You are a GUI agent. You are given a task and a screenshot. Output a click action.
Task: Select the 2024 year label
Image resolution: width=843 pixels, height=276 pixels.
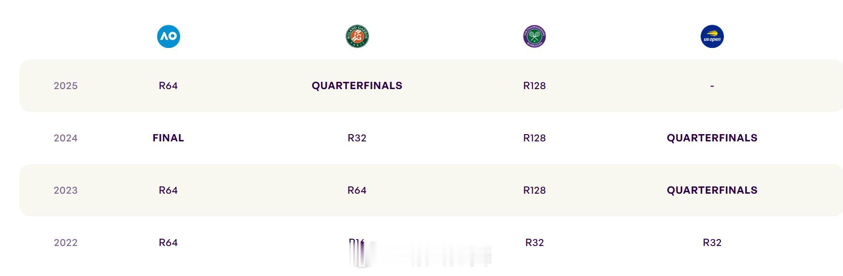(66, 138)
